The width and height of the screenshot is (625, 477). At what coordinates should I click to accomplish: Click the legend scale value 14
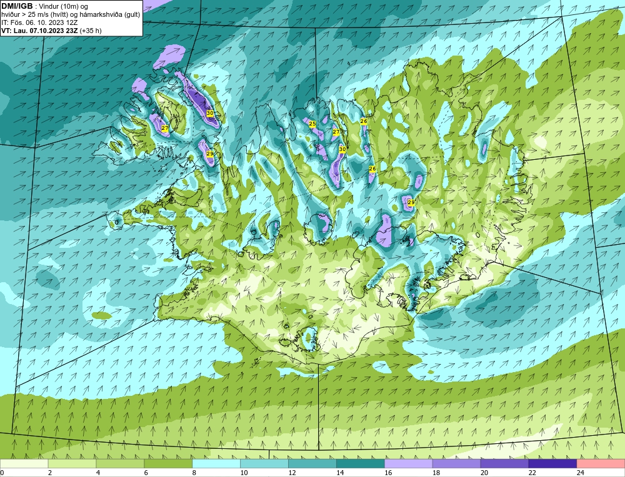(x=340, y=473)
